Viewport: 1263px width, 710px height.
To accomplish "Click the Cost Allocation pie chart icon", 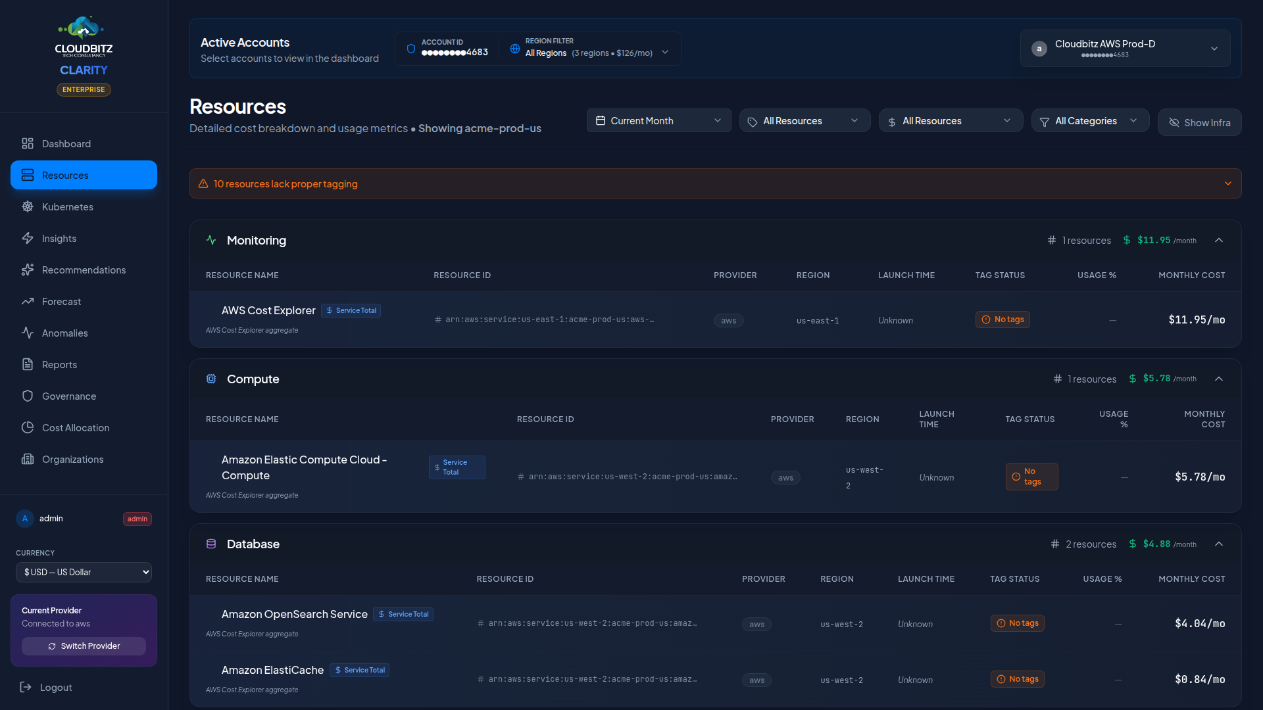I will pyautogui.click(x=28, y=427).
